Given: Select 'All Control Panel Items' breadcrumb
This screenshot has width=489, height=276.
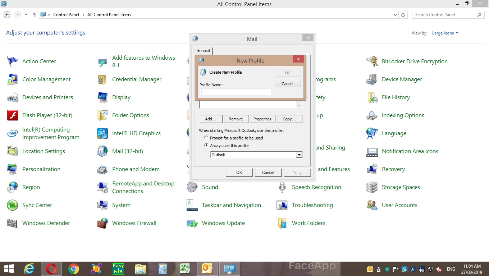Looking at the screenshot, I should point(109,15).
